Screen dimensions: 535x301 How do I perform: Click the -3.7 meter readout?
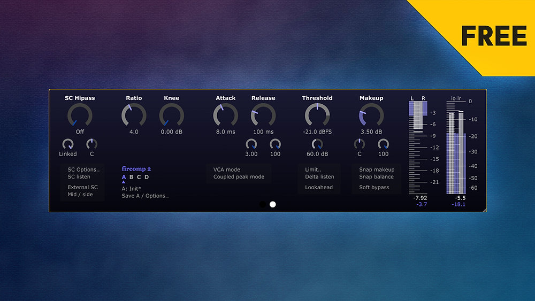(422, 204)
